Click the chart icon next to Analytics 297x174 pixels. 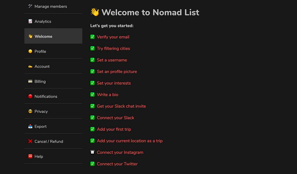coord(30,21)
